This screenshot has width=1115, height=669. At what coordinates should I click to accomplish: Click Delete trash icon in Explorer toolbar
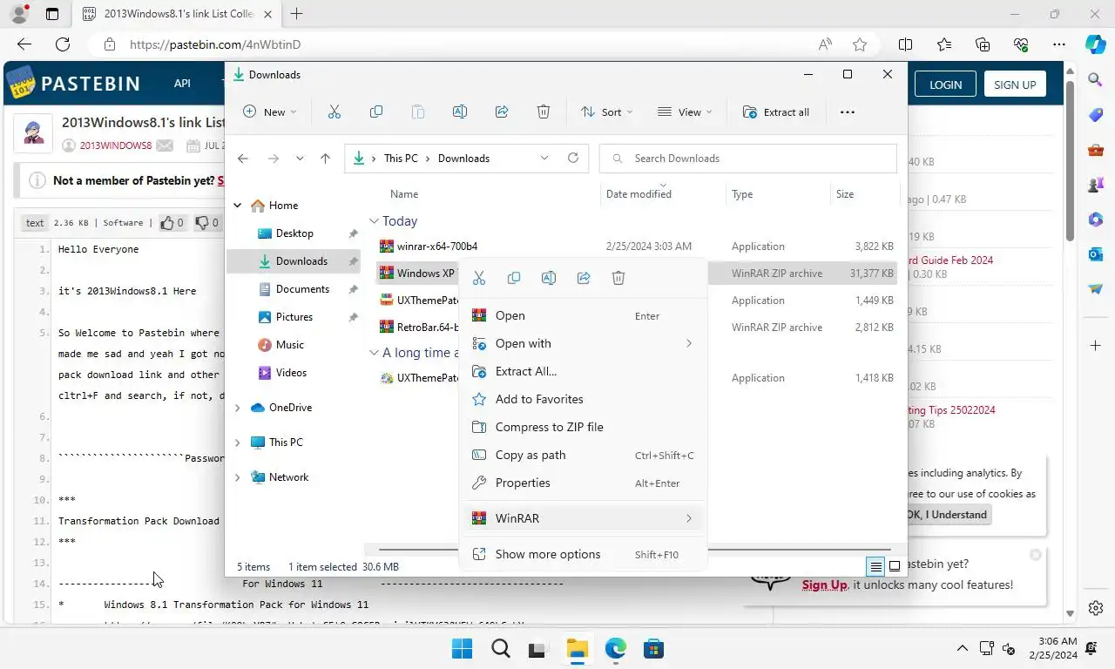[x=544, y=111]
